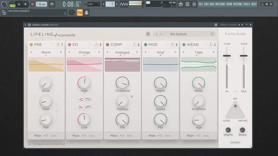
Task: Toggle the COMP Main/Adv switch
Action: point(122,136)
